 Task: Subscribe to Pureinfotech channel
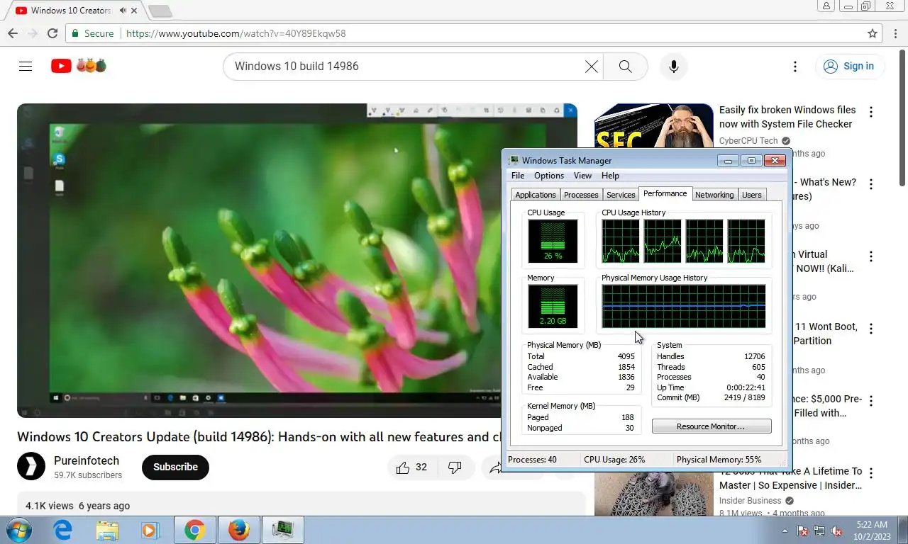(x=175, y=467)
